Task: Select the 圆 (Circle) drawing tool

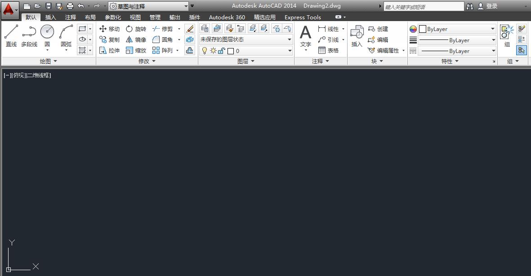Action: (47, 35)
